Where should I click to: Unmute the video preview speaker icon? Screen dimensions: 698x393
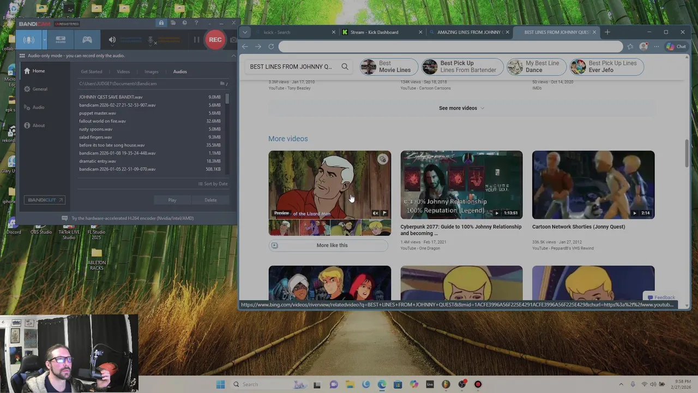(375, 213)
